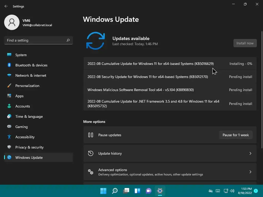The width and height of the screenshot is (263, 197).
Task: Click the Accounts person icon
Action: coord(9,106)
